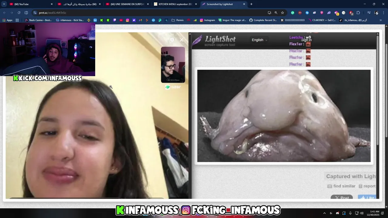This screenshot has width=388, height=218.
Task: Click the small Azar webcam thumbnail
Action: click(x=173, y=64)
